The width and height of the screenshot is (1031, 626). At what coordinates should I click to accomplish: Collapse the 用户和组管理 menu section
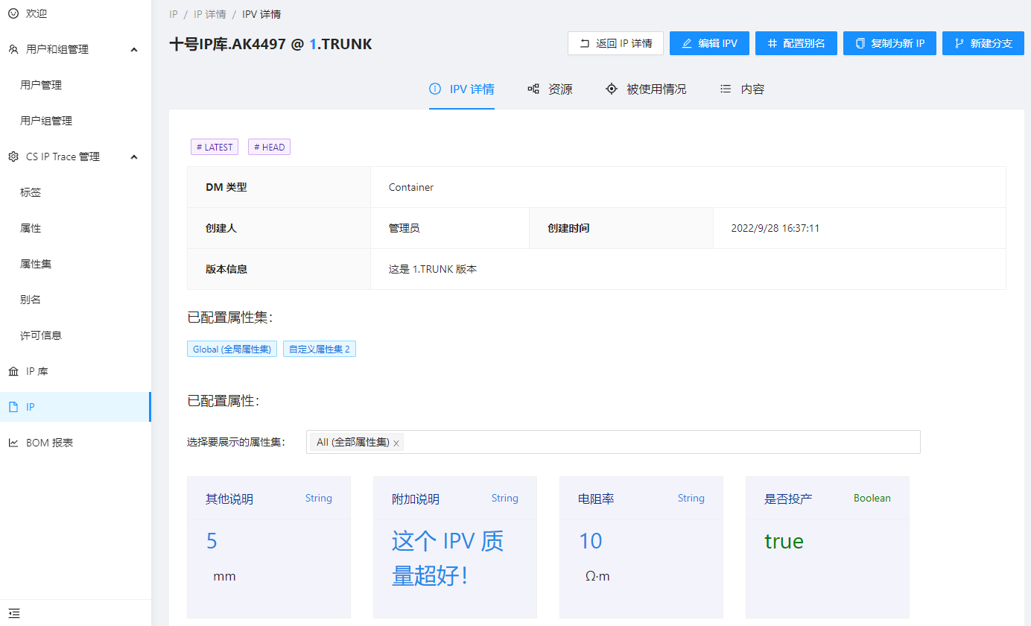134,49
